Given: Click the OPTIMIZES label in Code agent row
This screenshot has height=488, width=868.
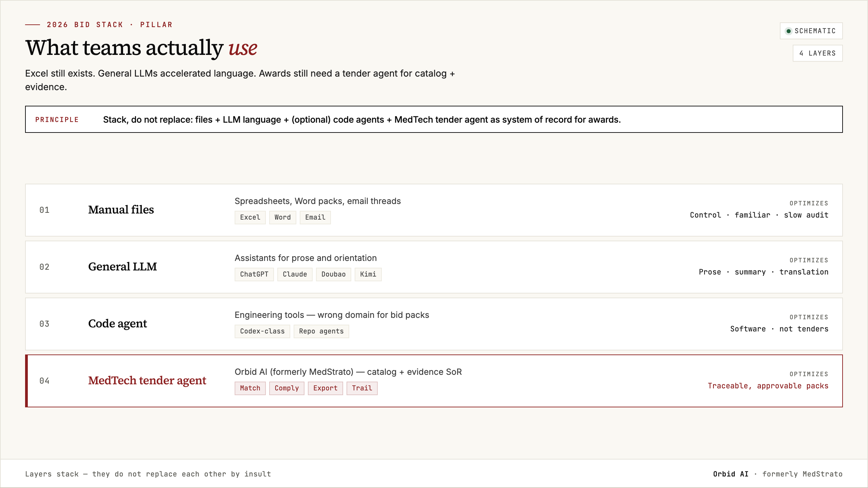Looking at the screenshot, I should pyautogui.click(x=809, y=317).
